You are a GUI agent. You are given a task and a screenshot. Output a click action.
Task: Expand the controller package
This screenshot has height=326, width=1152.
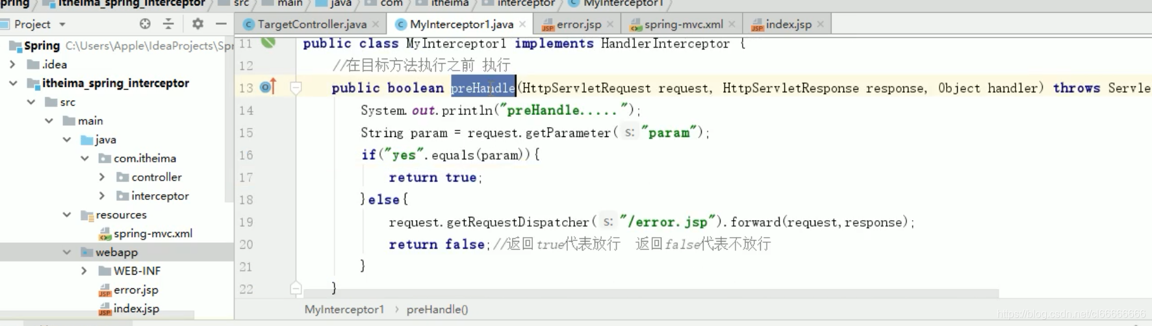[x=102, y=177]
